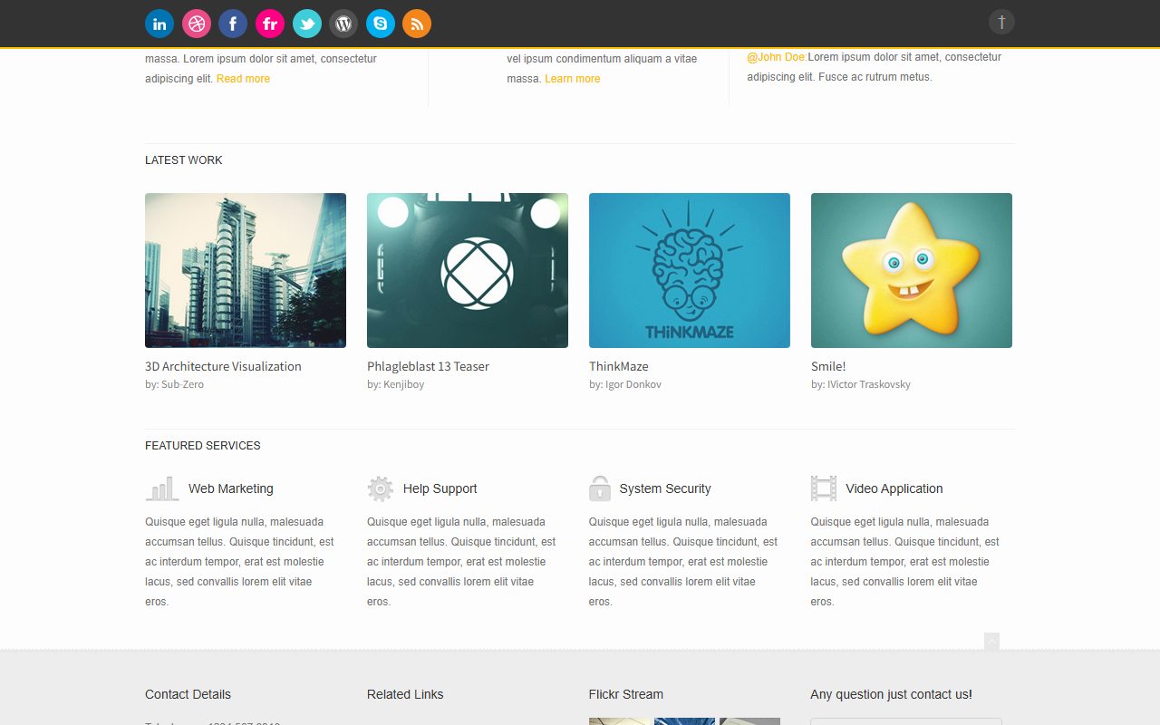Follow the Read more link
1160x725 pixels.
(x=243, y=79)
